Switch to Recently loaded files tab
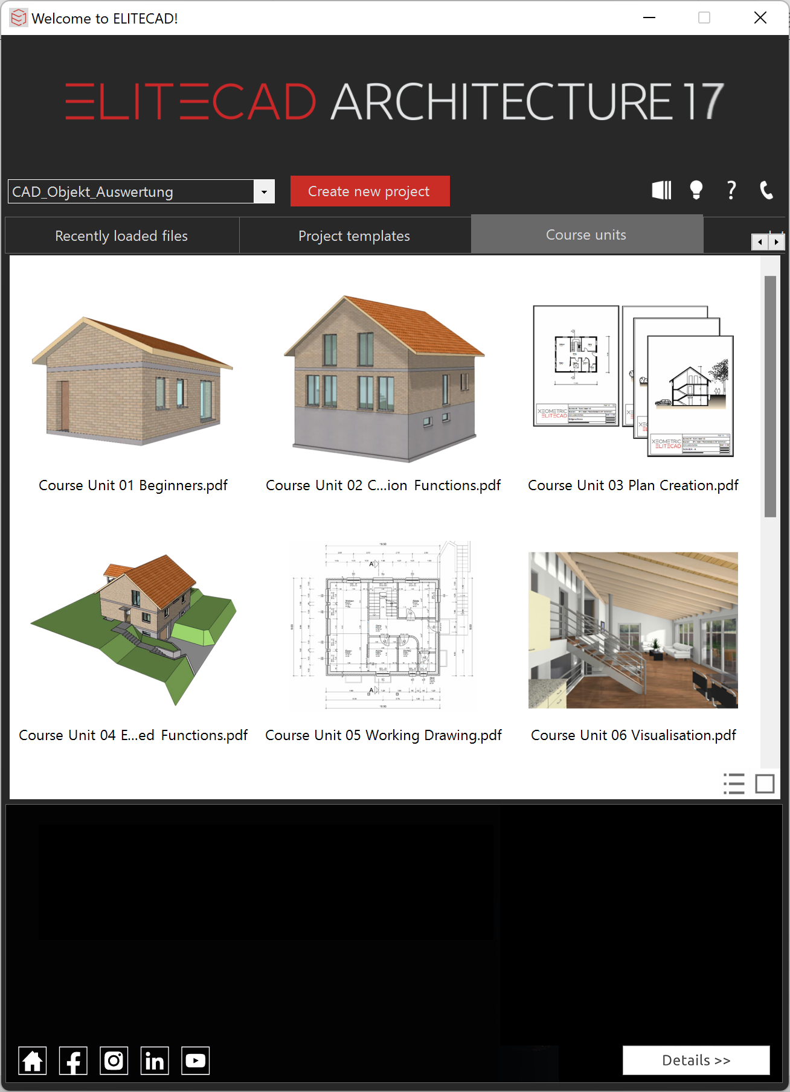Viewport: 790px width, 1092px height. (x=122, y=235)
